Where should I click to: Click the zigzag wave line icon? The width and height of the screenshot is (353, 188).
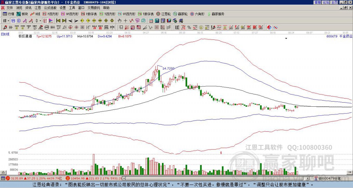point(151,27)
